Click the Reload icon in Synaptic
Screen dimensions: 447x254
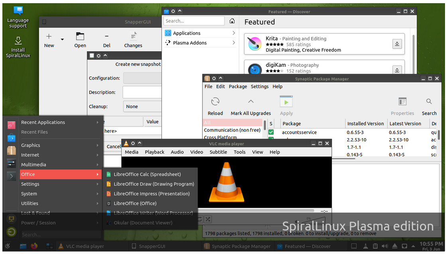coord(215,102)
